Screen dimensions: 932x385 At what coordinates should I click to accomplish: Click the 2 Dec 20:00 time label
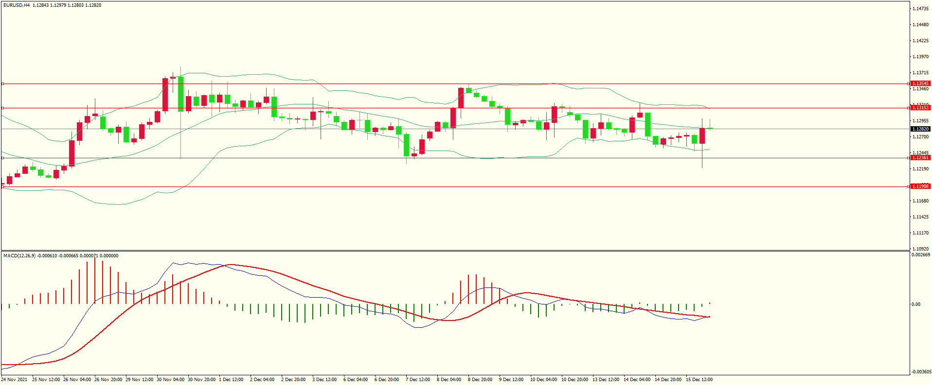pyautogui.click(x=293, y=380)
